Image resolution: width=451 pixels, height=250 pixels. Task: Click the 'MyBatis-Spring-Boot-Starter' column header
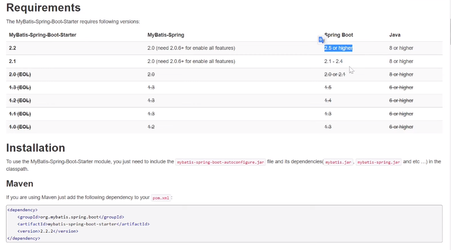43,35
